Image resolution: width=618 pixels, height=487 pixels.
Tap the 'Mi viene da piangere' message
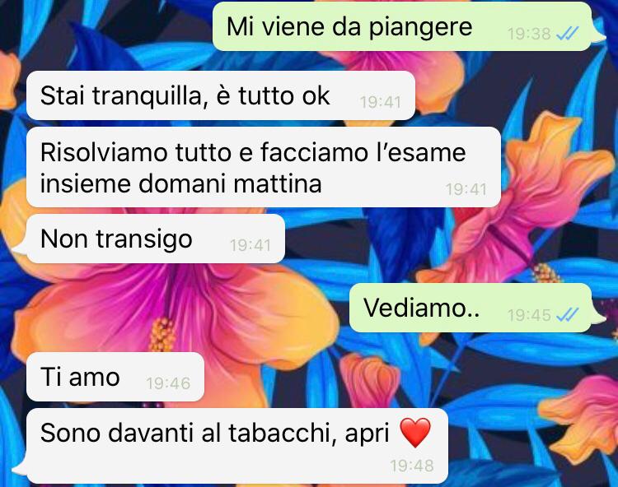tap(402, 26)
